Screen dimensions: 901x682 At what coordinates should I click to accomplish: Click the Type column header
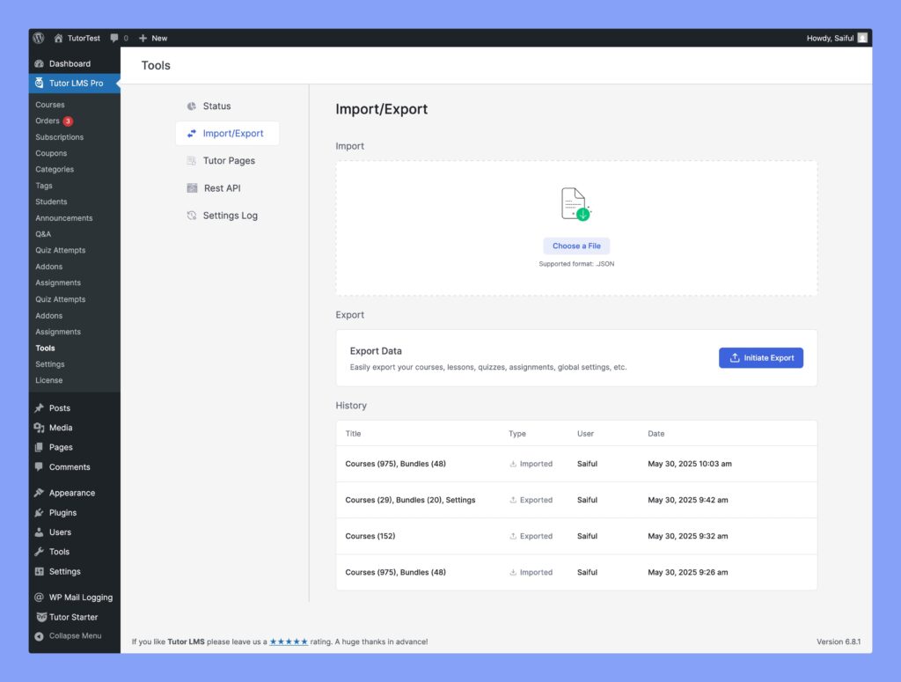(517, 434)
